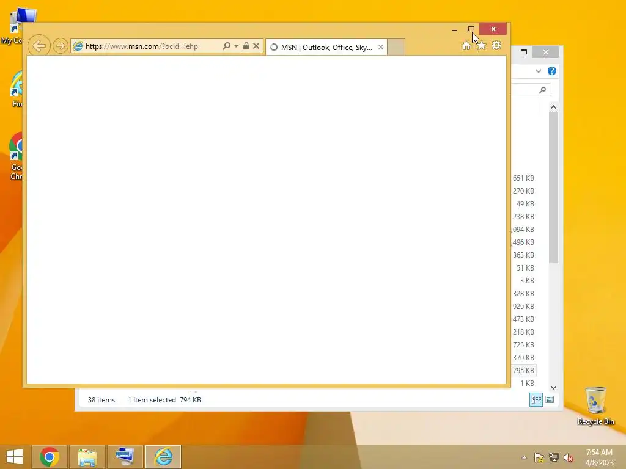Open File Explorer from the taskbar

(x=87, y=457)
